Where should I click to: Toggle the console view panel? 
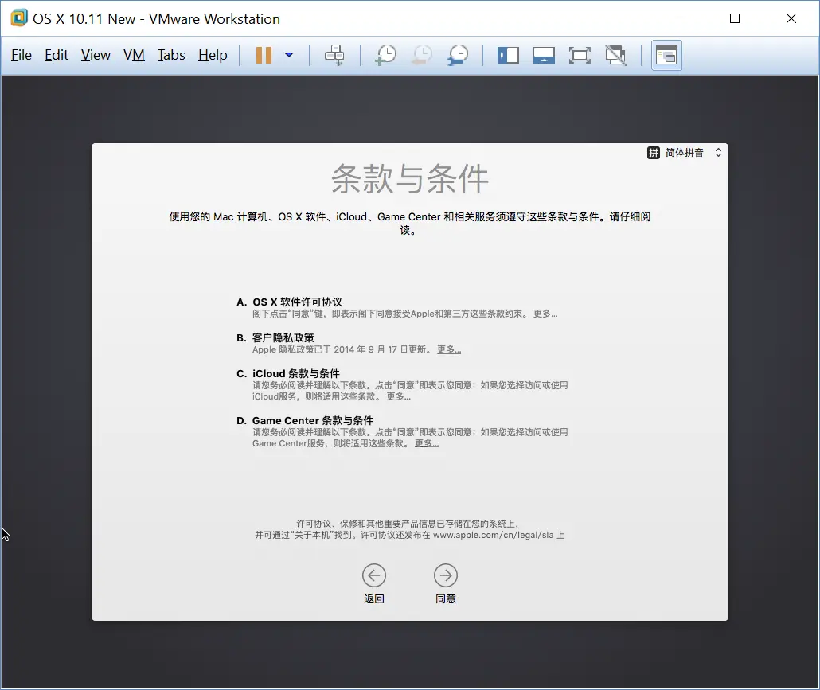[666, 55]
